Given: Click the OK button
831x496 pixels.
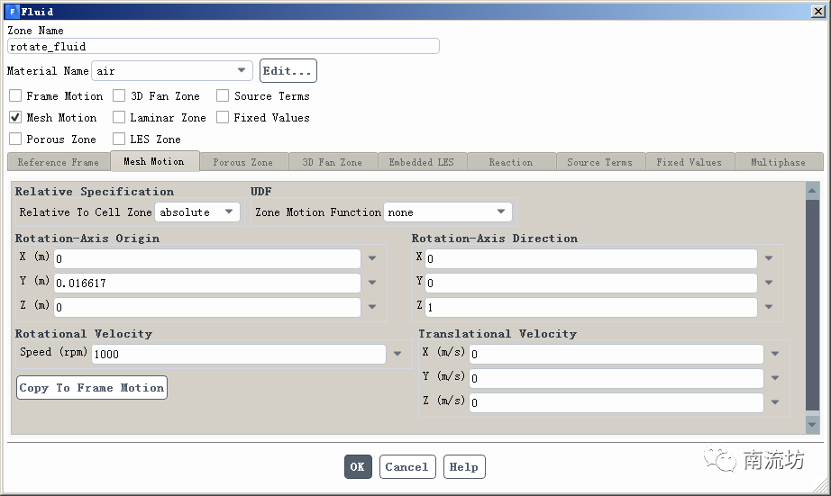Looking at the screenshot, I should pyautogui.click(x=358, y=466).
